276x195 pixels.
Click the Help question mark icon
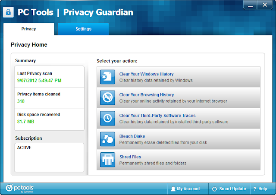click(x=255, y=189)
